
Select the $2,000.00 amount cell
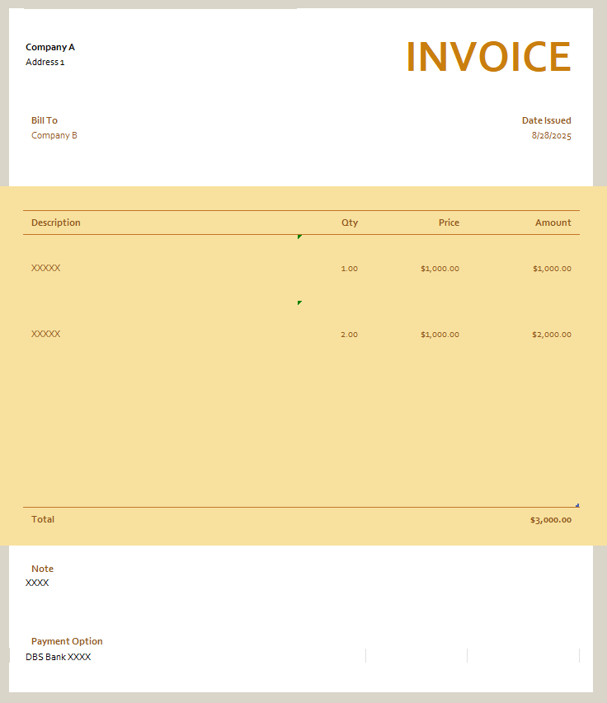pos(552,335)
